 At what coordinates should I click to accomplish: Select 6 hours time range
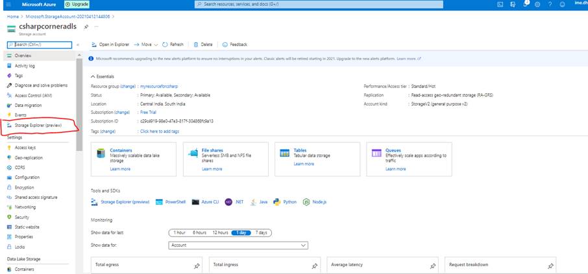(199, 233)
